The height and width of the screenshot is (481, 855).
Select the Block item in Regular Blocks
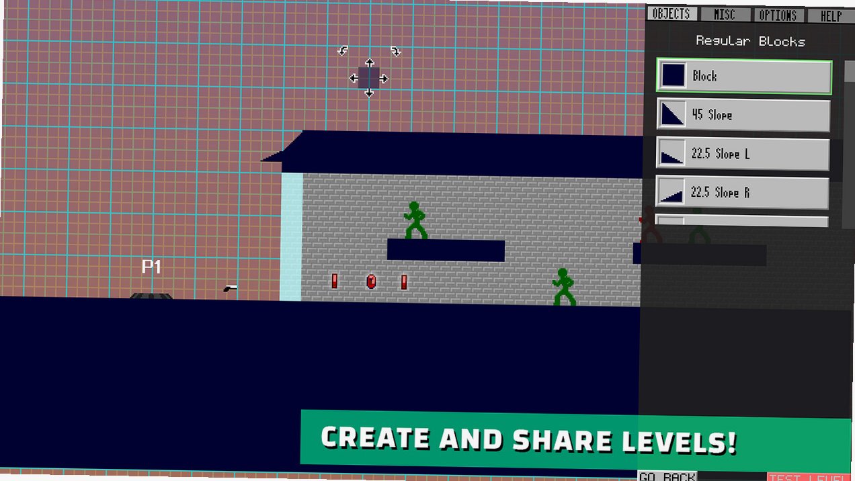tap(744, 76)
